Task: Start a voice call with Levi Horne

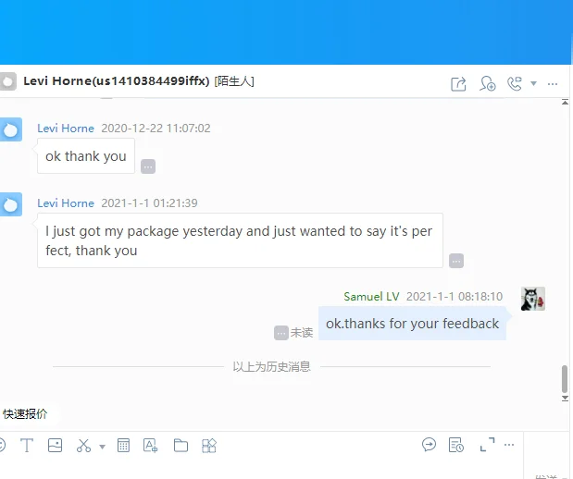Action: click(x=515, y=83)
